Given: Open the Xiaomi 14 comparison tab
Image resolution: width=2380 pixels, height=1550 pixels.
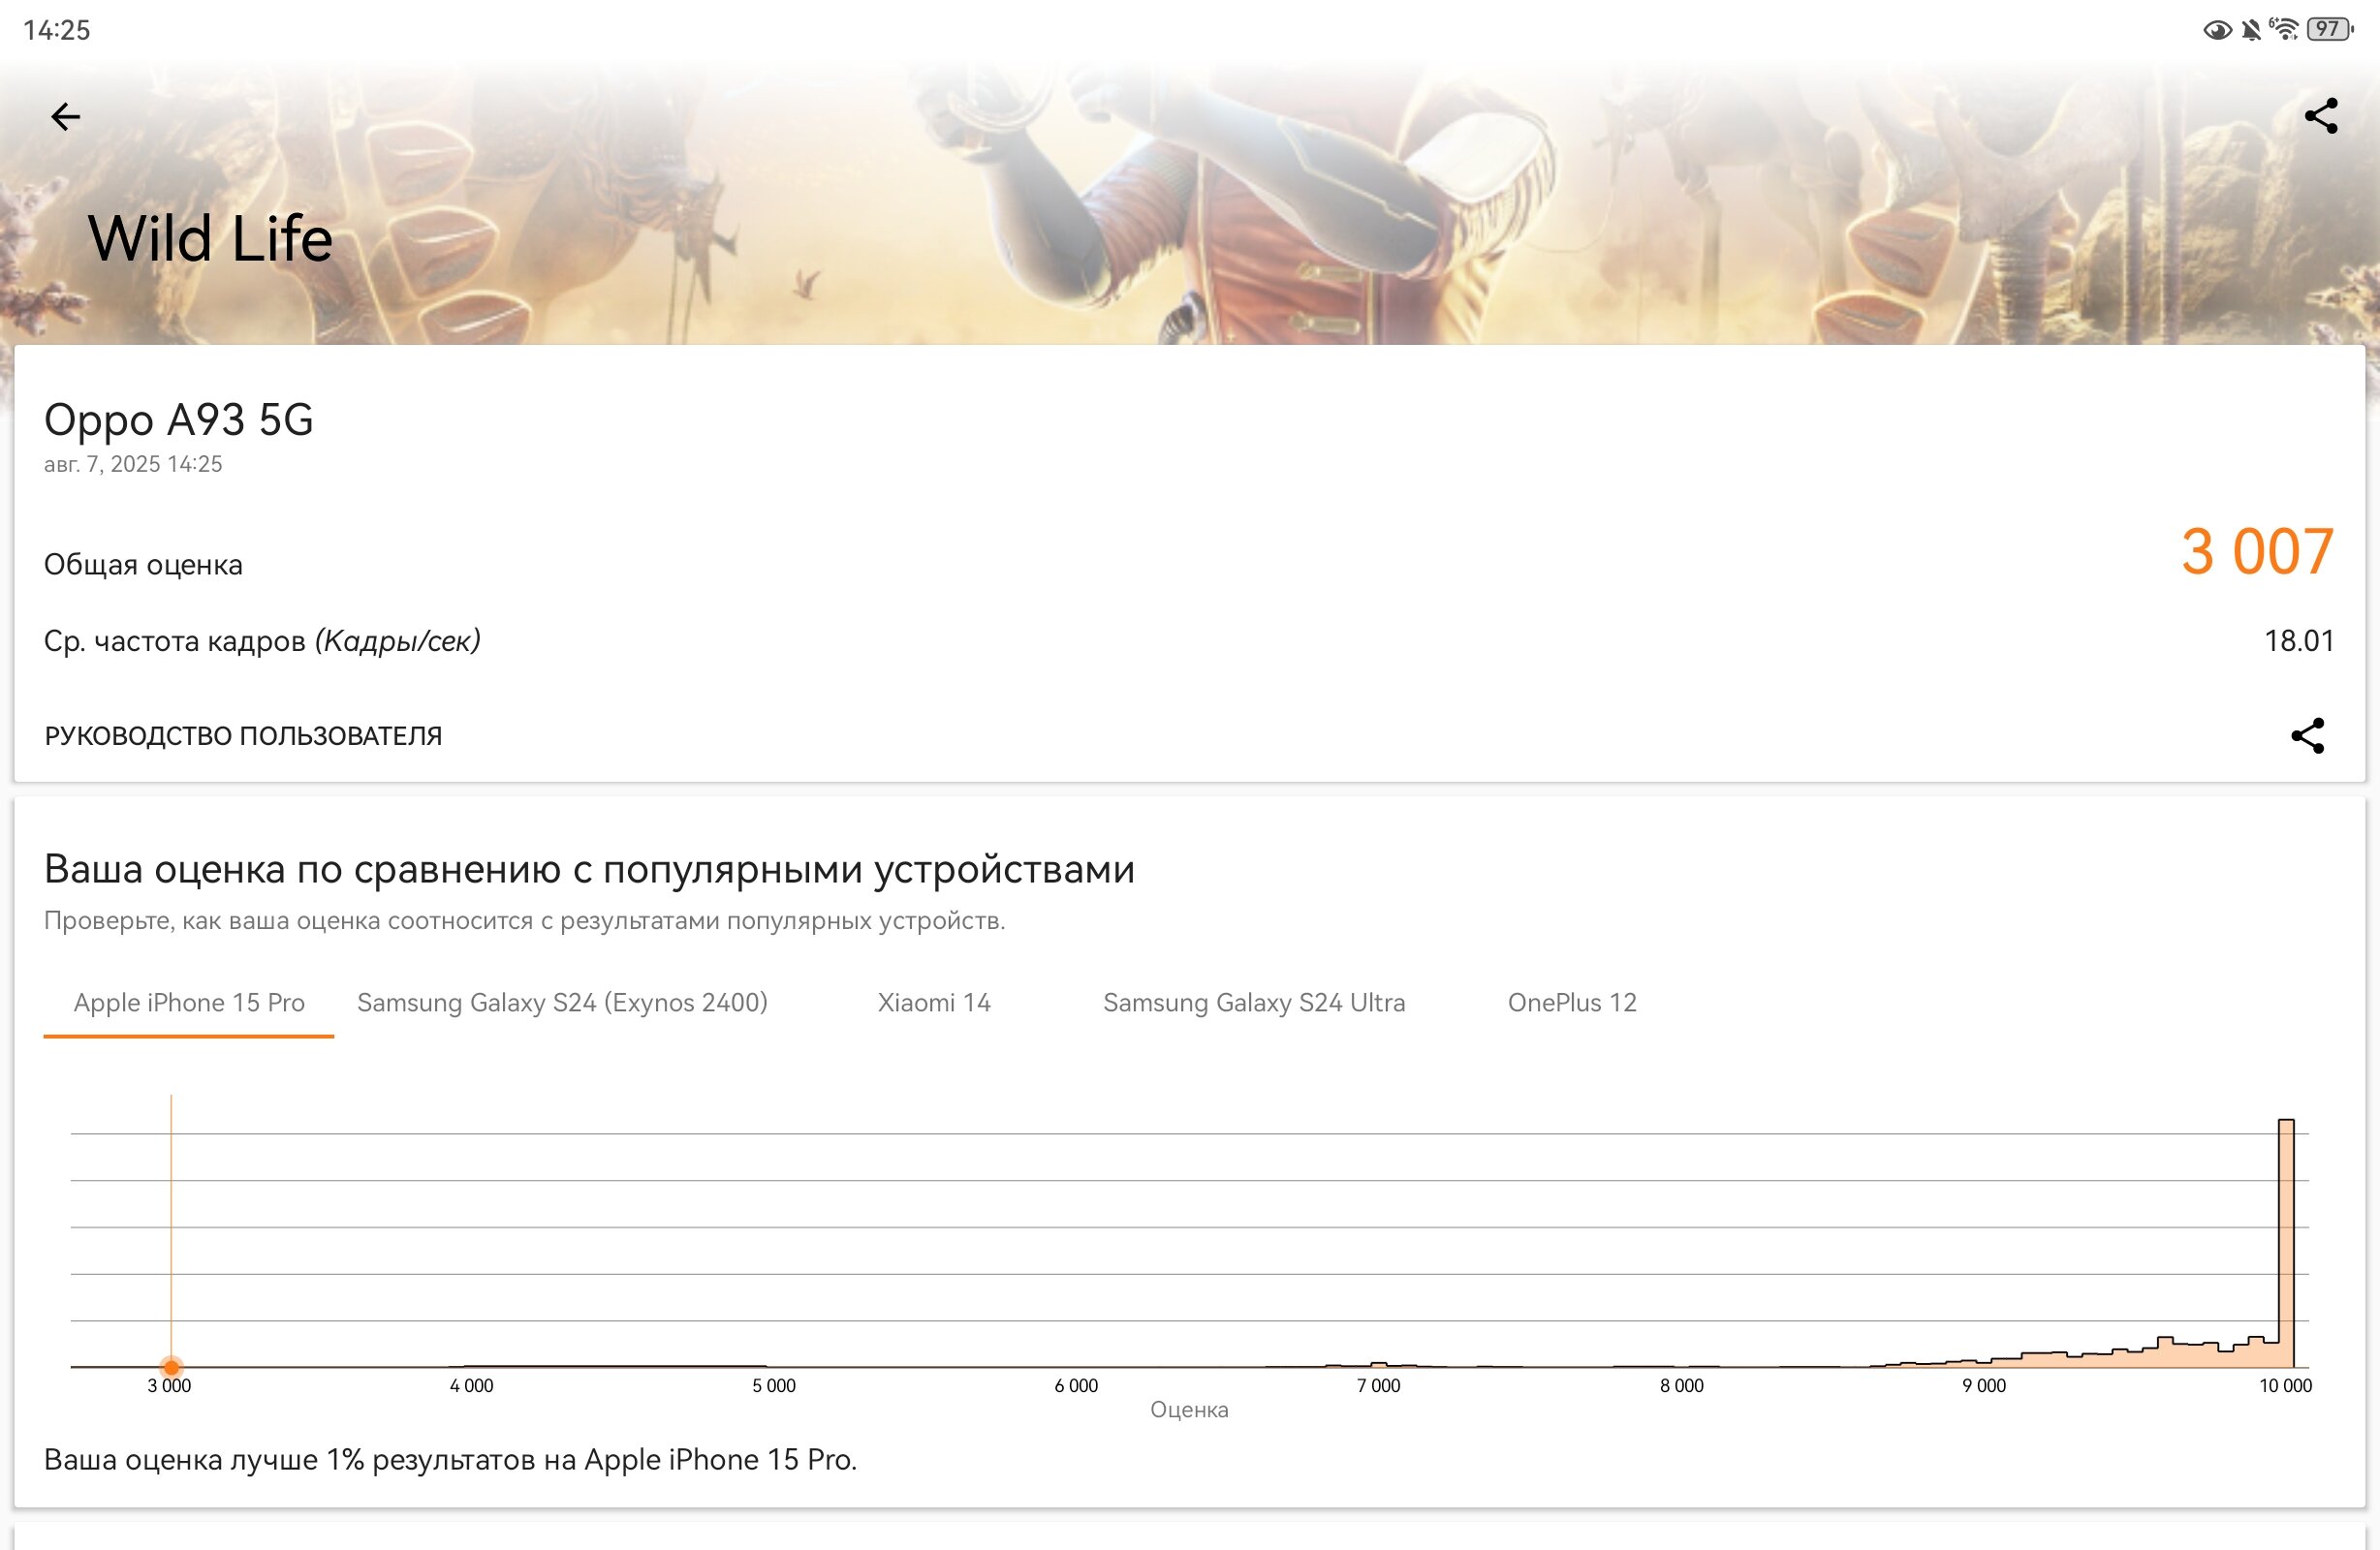Looking at the screenshot, I should click(x=934, y=1003).
